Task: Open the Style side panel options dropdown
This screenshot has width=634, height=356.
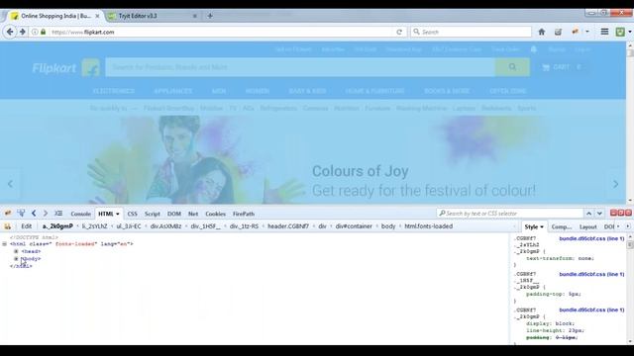Action: (542, 226)
